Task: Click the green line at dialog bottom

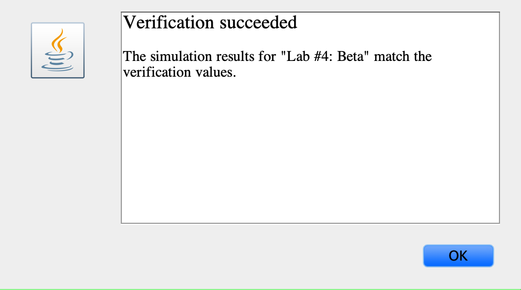Action: [260, 289]
